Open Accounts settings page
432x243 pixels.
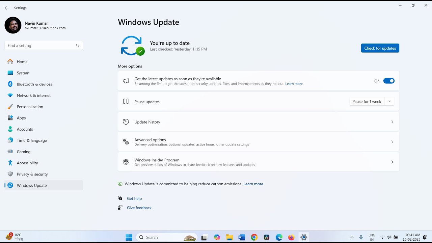tap(44, 129)
